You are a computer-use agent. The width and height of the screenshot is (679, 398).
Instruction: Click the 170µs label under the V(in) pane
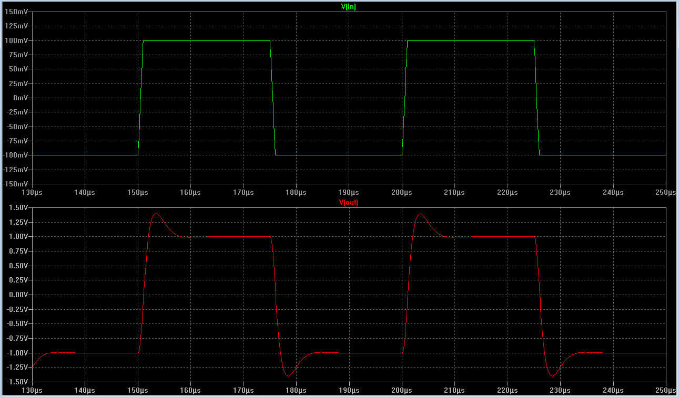[x=244, y=193]
